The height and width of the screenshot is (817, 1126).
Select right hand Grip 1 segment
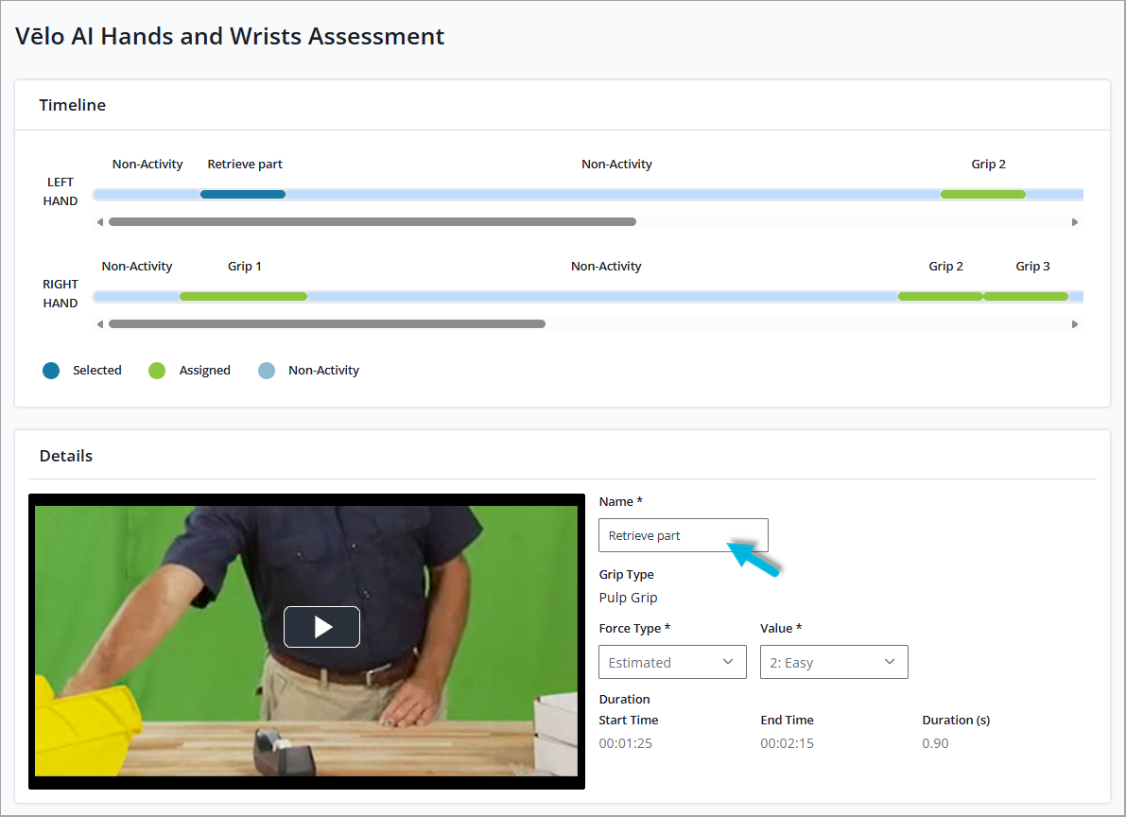(x=243, y=296)
